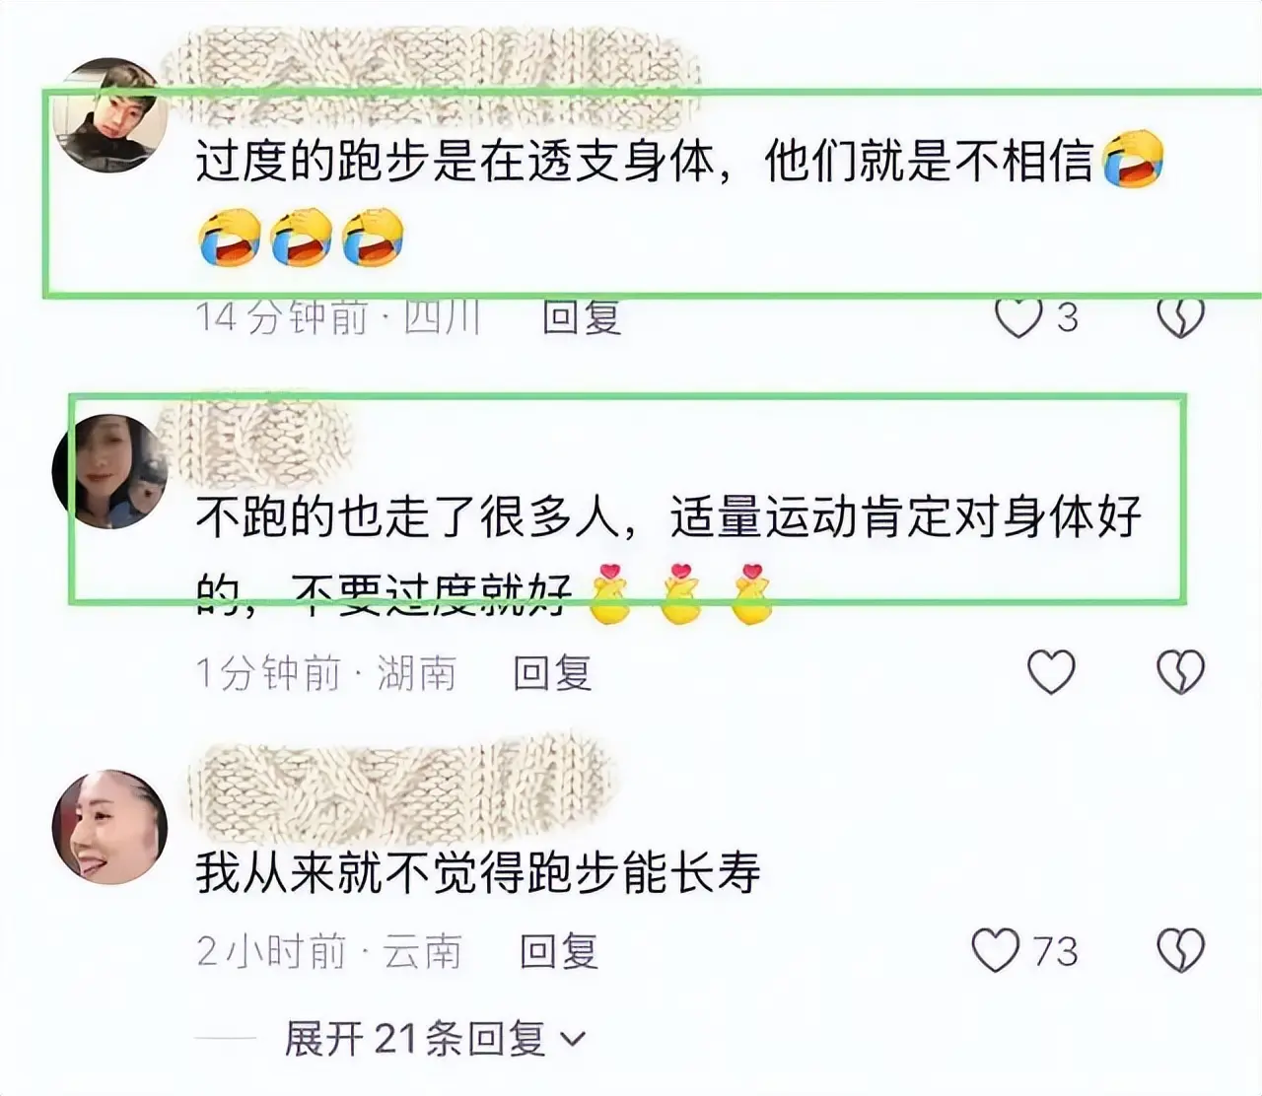Click the chevron next to 展开21条回复

click(572, 1040)
